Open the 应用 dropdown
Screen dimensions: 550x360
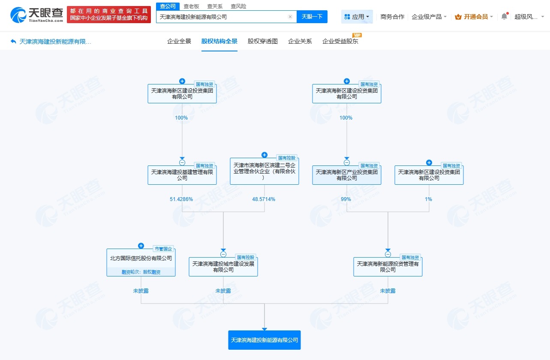(357, 16)
